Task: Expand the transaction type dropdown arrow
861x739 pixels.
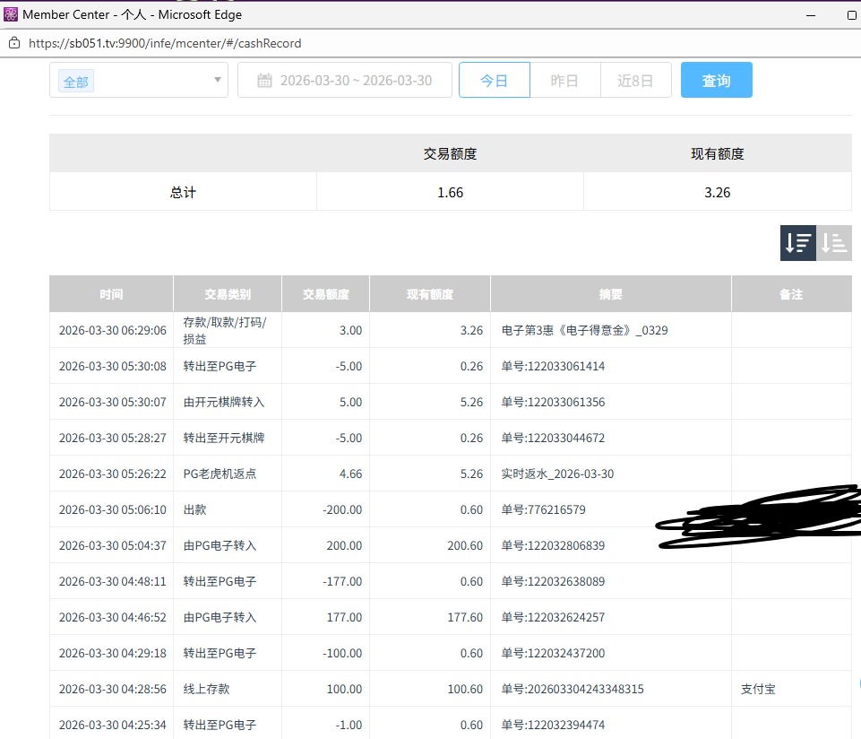Action: click(x=217, y=81)
